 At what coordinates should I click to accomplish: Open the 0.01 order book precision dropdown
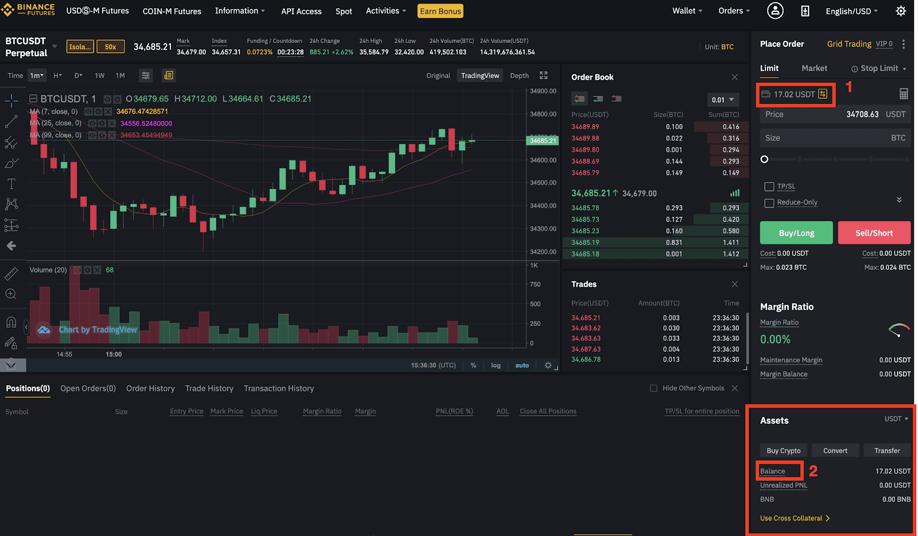722,100
